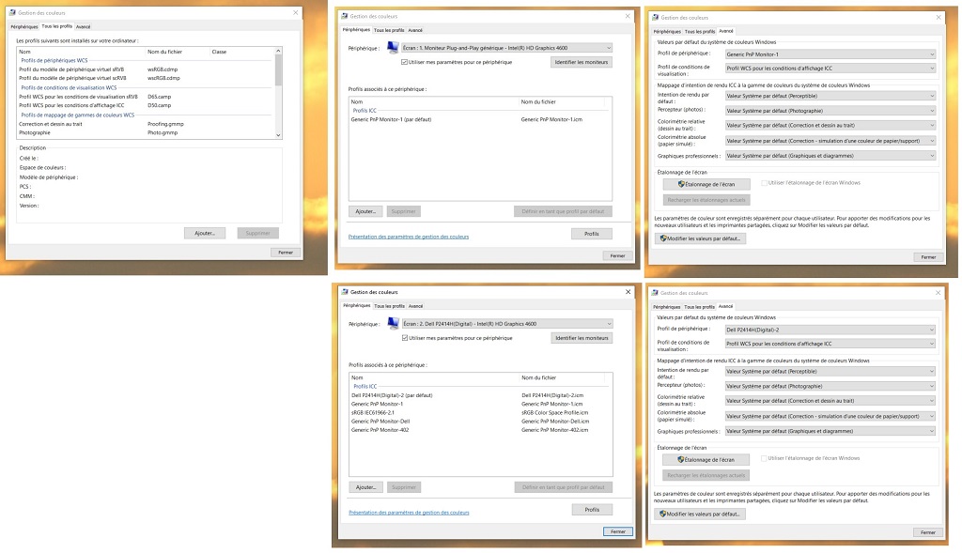Image resolution: width=962 pixels, height=553 pixels.
Task: Uncheck Utiliser mes paramètres for the Écran 1 generic monitor
Action: pyautogui.click(x=405, y=62)
